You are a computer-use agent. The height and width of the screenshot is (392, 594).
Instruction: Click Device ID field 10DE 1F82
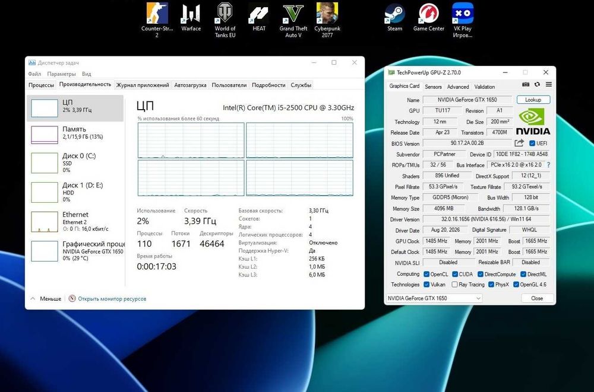tap(522, 154)
